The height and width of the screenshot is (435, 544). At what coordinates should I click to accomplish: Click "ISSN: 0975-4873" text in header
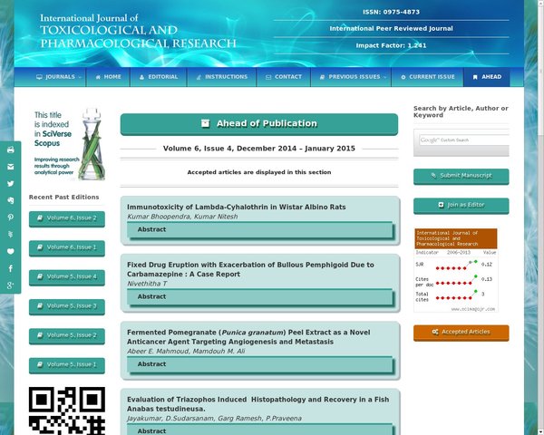click(391, 12)
